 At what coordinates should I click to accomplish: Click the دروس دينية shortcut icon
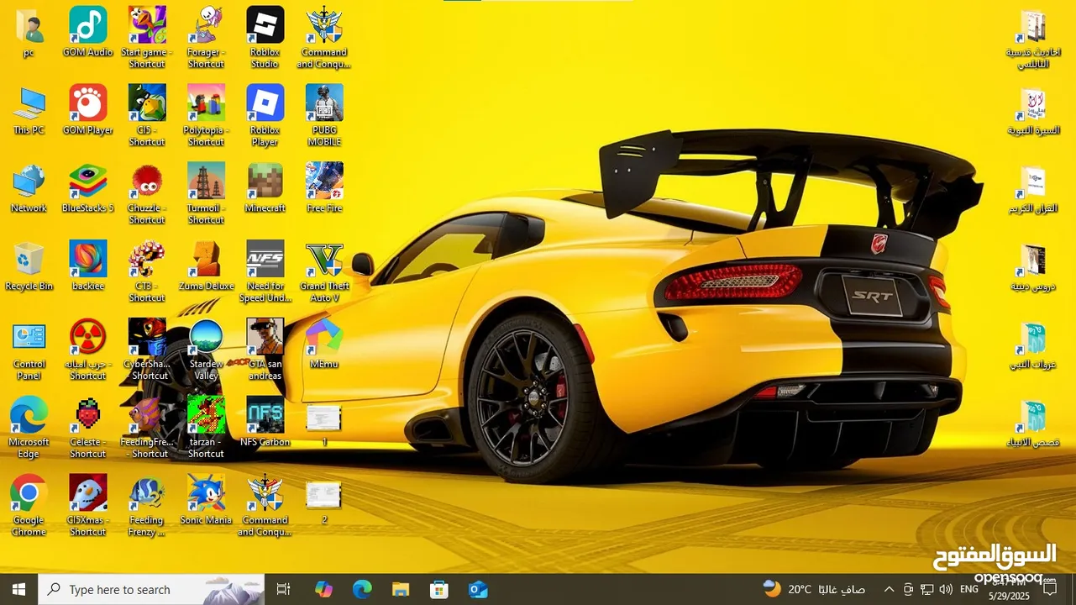1032,260
